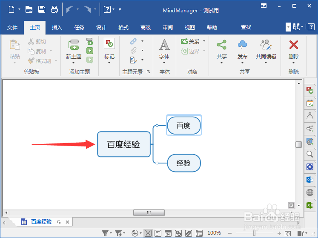The image size is (318, 238).
Task: Expand the 关系 dropdown arrow
Action: point(204,41)
